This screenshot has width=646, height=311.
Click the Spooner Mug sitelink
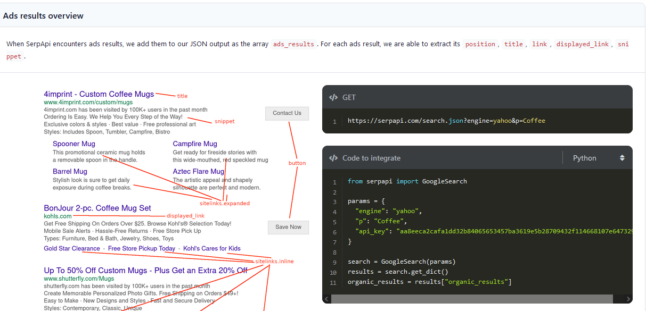(x=73, y=144)
